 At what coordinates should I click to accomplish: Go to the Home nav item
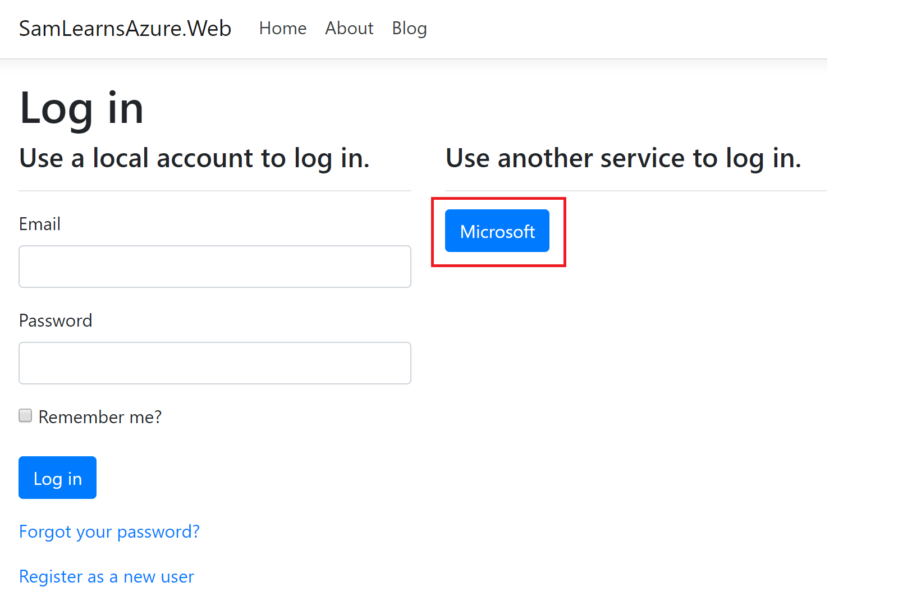(282, 29)
